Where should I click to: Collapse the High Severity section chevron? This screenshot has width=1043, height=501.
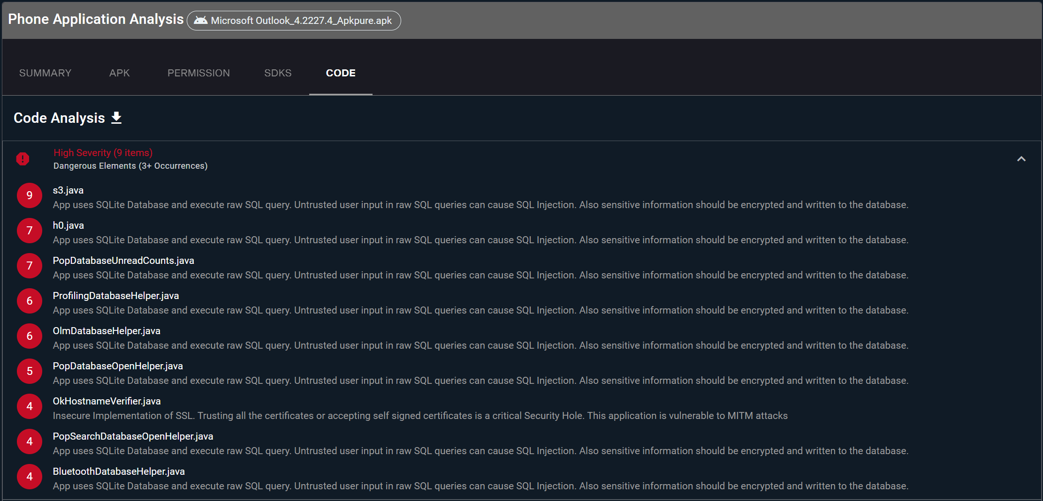coord(1021,159)
